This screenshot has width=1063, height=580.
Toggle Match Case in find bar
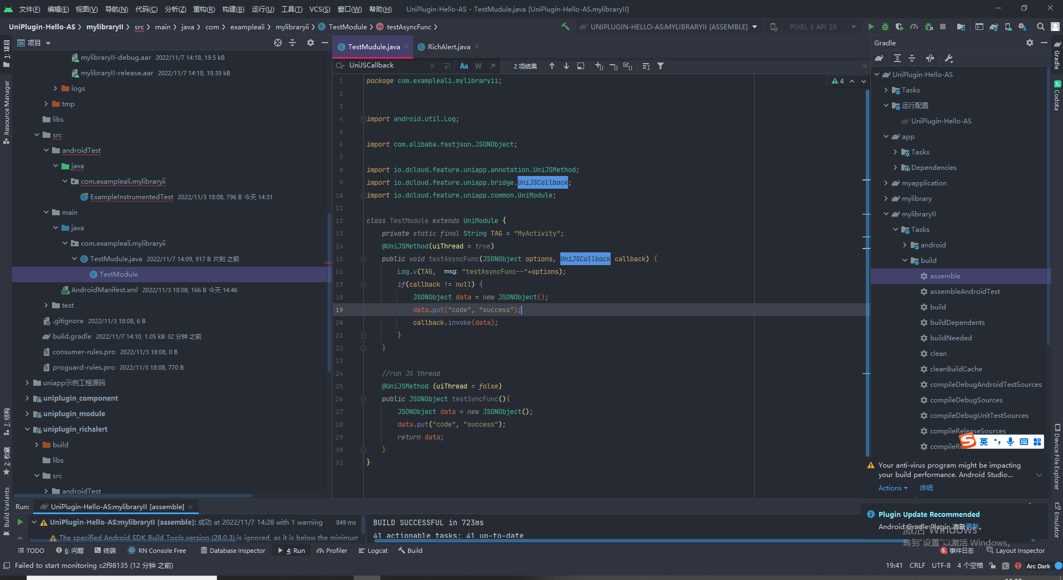coord(464,66)
